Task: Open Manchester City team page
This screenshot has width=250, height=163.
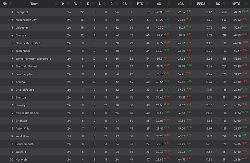Action: [x=26, y=20]
